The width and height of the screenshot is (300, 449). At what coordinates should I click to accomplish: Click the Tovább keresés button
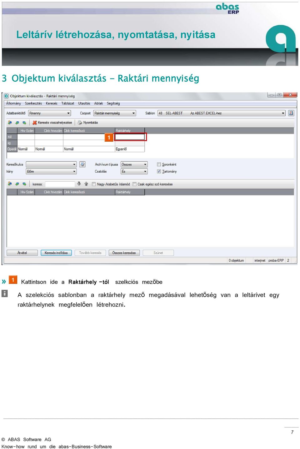tap(90, 253)
